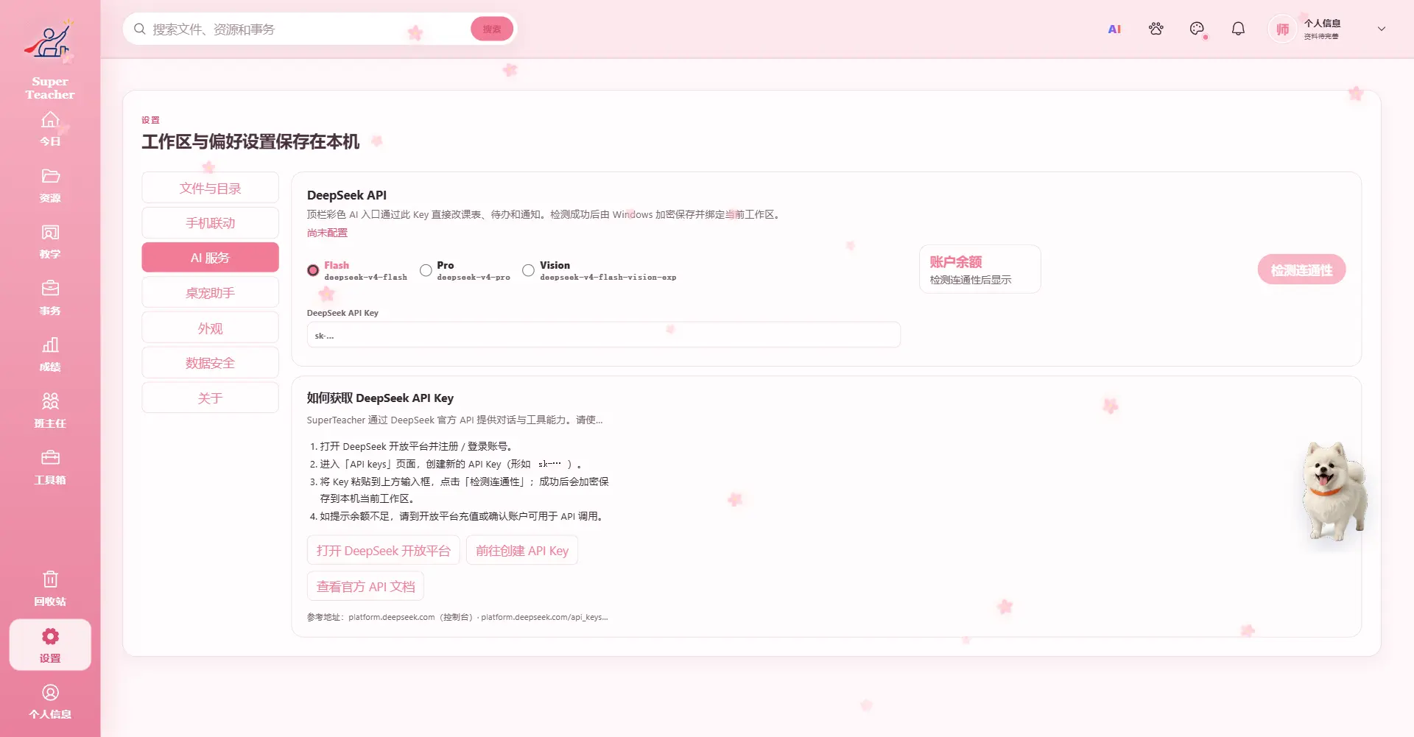Switch to 关于 settings tab

point(210,398)
